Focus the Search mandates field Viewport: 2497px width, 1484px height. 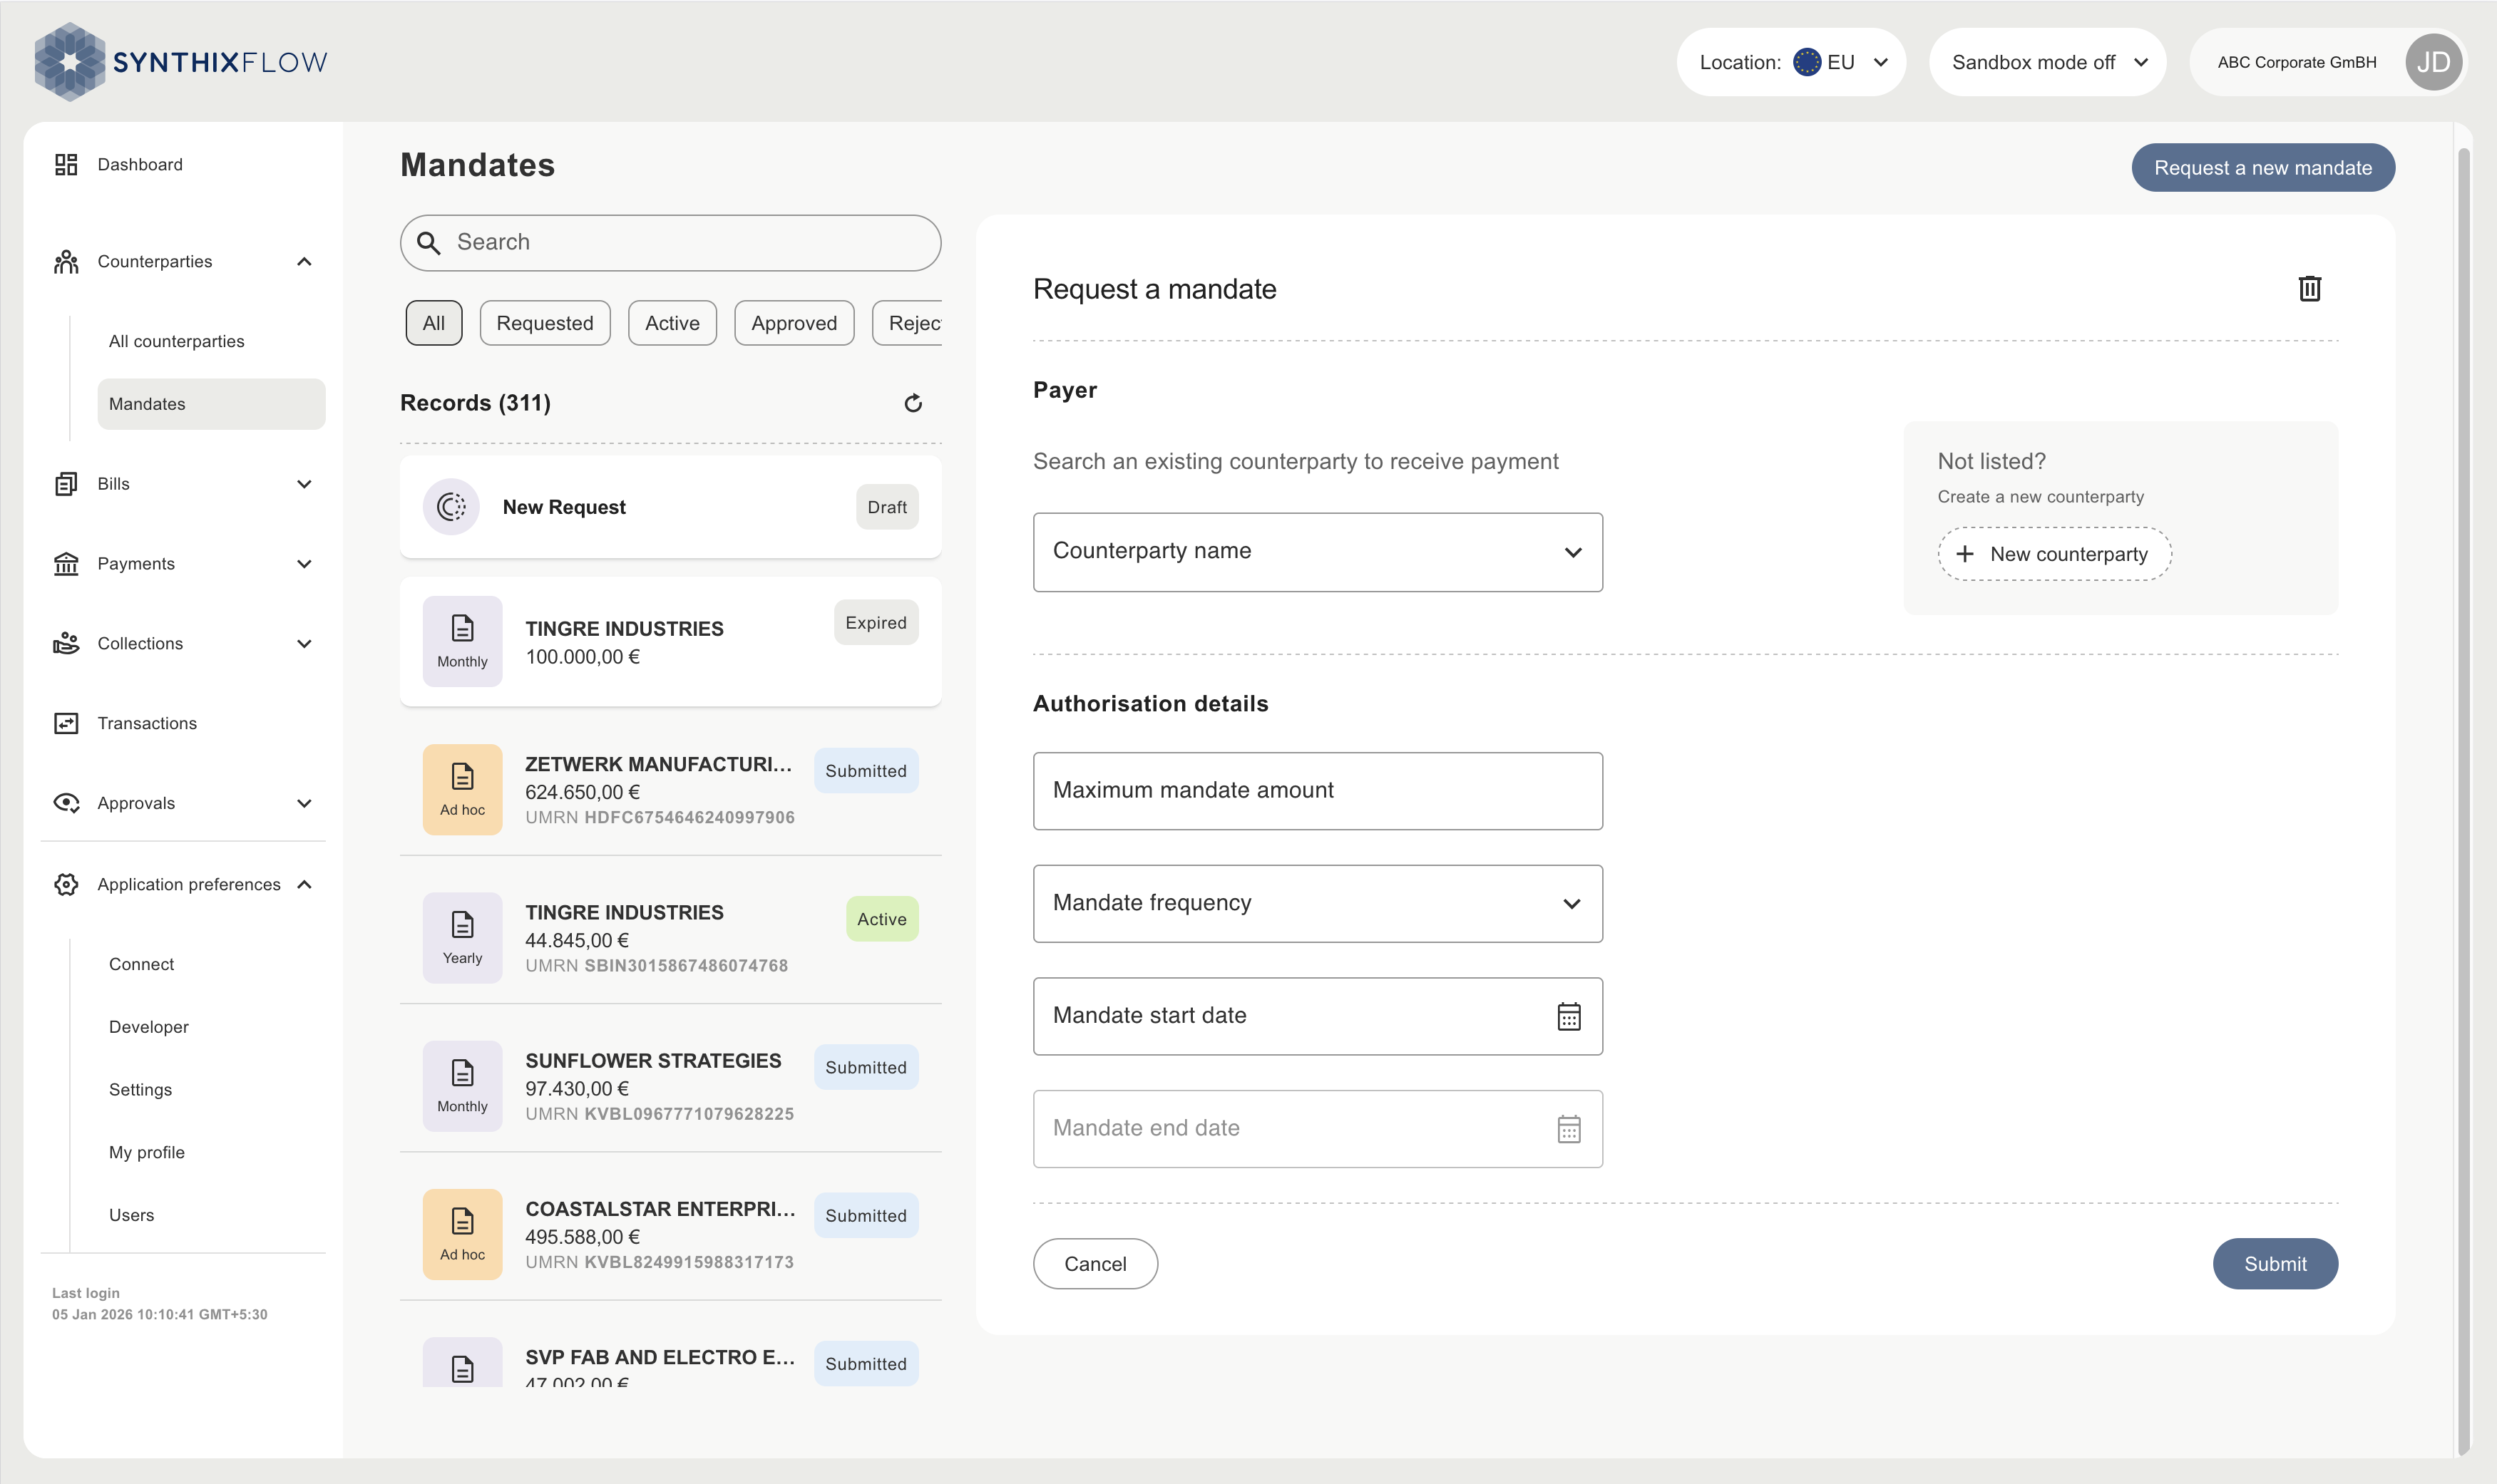coord(670,243)
